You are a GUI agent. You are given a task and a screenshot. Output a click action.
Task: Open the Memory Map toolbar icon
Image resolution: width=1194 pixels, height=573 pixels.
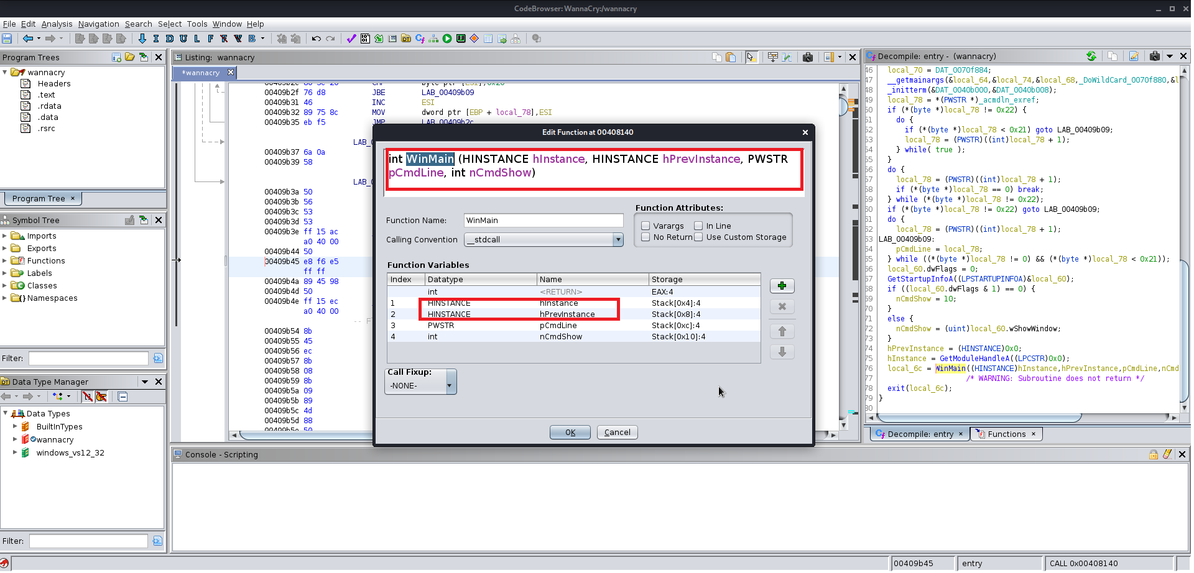[461, 39]
